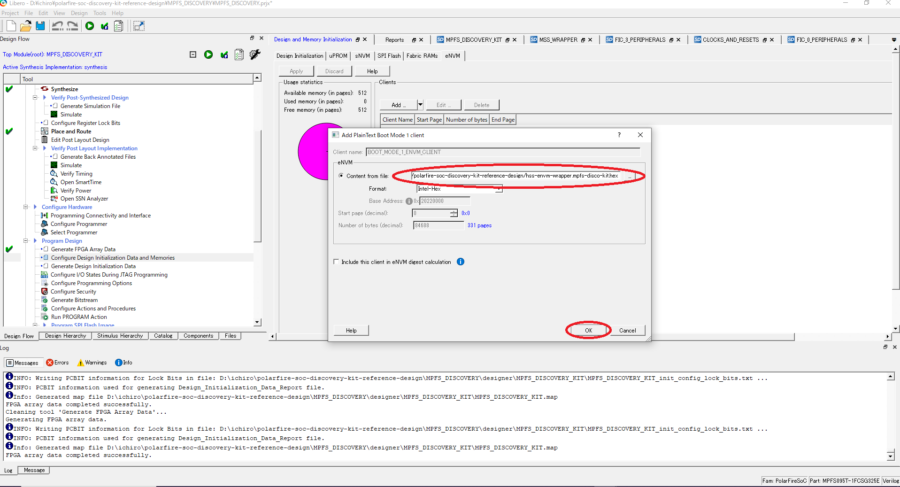
Task: Click the Generate Bitstream tool icon
Action: coord(44,300)
